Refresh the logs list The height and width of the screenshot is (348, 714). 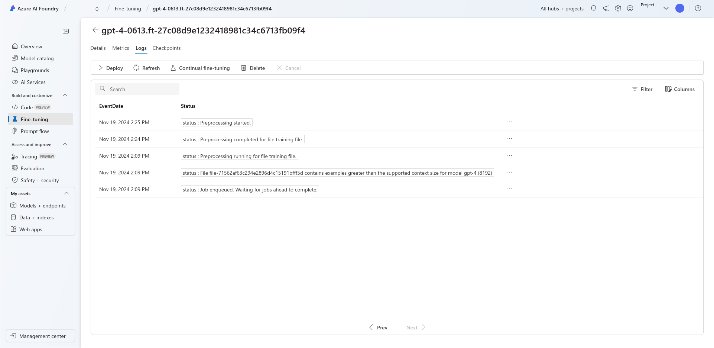pos(147,68)
